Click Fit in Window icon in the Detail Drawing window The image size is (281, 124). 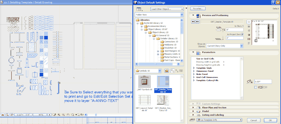coord(73,115)
